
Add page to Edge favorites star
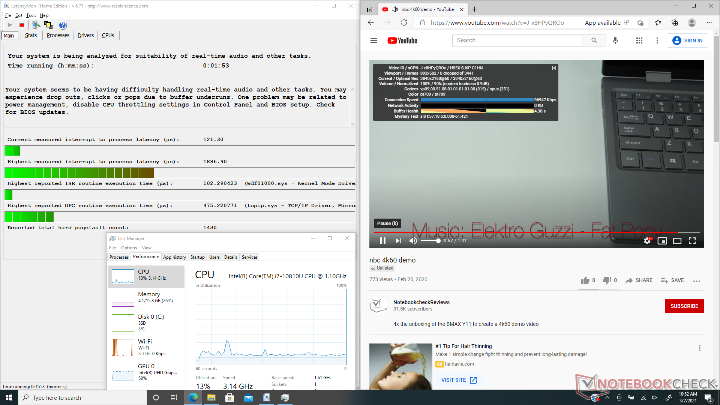(640, 22)
